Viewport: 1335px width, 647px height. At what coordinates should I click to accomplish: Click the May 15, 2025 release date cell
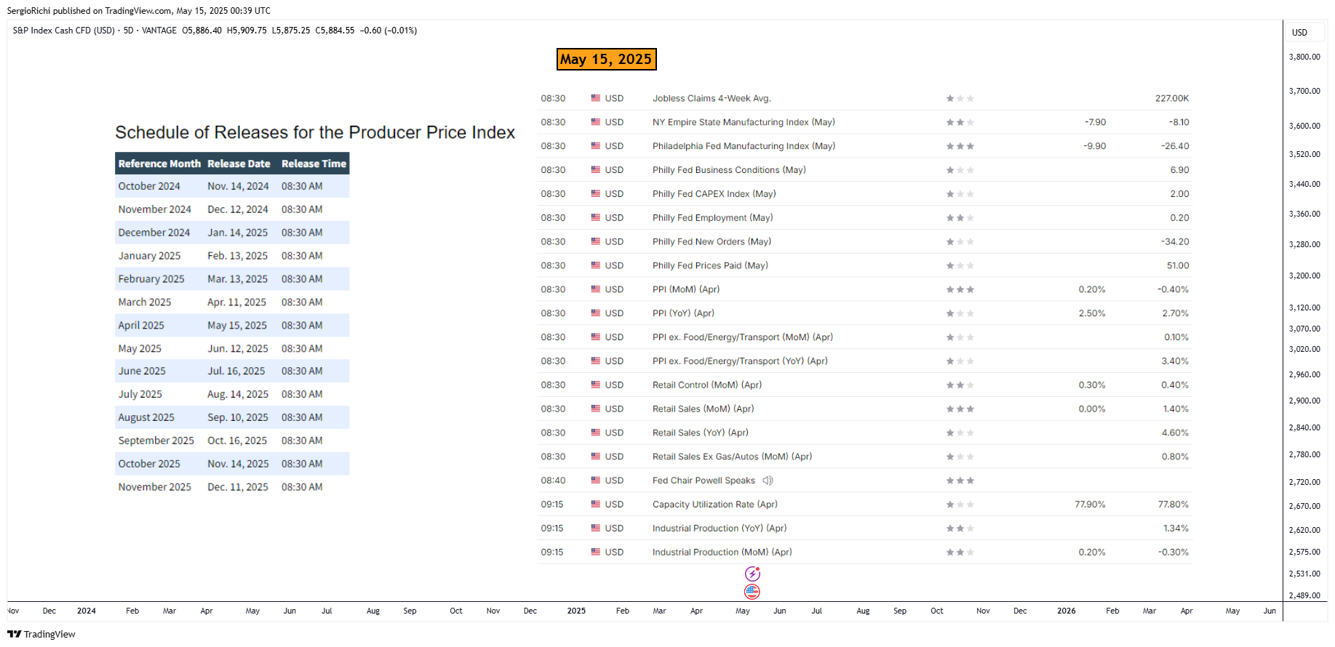point(237,326)
